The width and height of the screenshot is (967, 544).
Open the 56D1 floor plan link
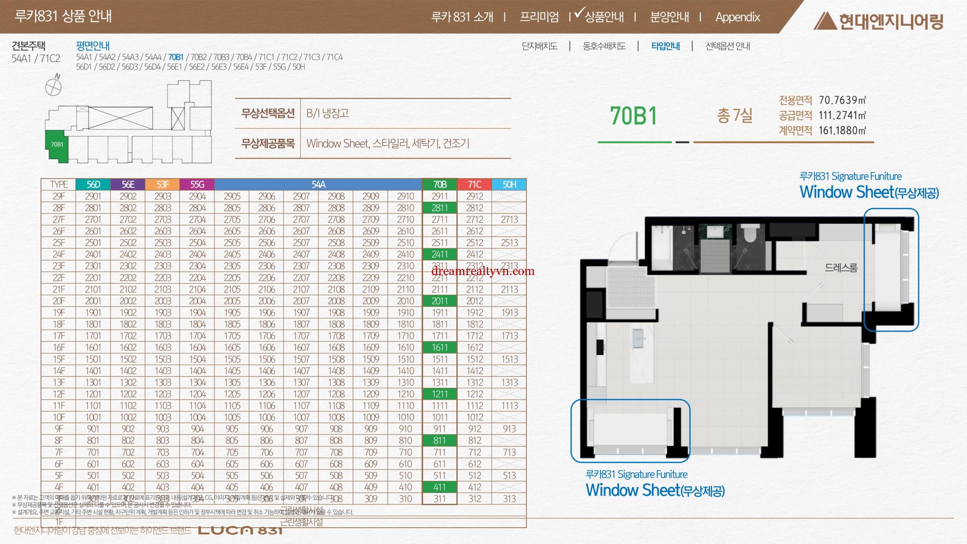84,67
